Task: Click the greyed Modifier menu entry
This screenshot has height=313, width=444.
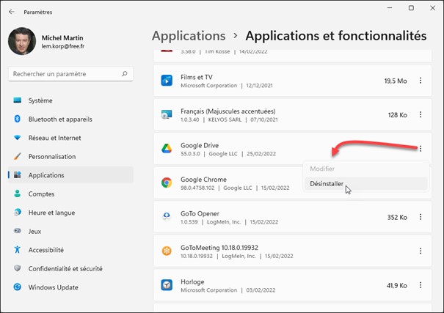Action: (x=322, y=169)
